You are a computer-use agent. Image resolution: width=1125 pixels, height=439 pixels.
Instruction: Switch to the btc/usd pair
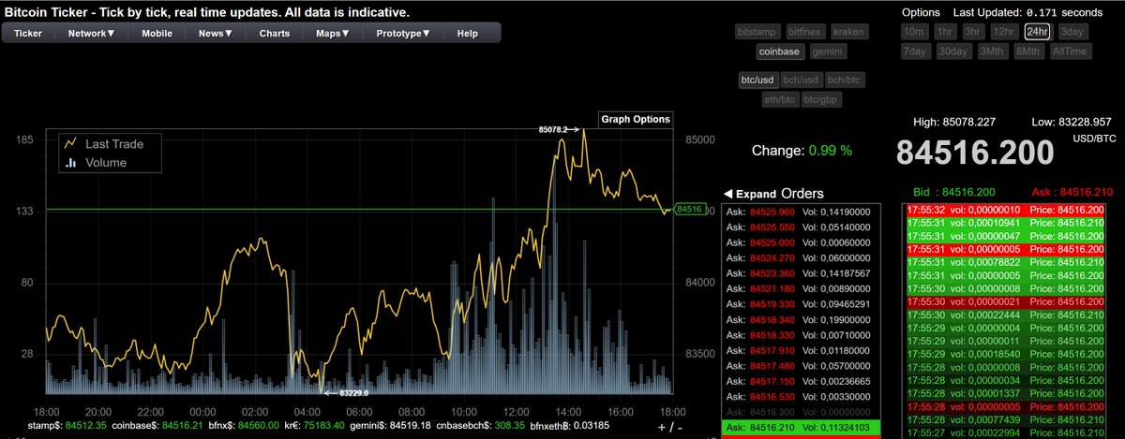point(757,80)
